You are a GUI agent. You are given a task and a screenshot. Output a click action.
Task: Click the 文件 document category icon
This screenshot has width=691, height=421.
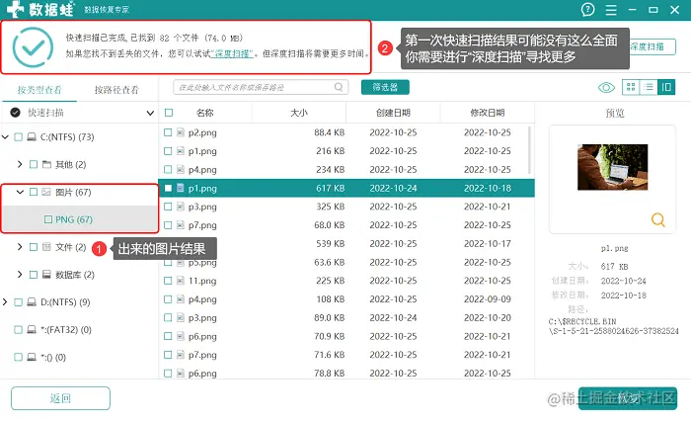point(46,247)
